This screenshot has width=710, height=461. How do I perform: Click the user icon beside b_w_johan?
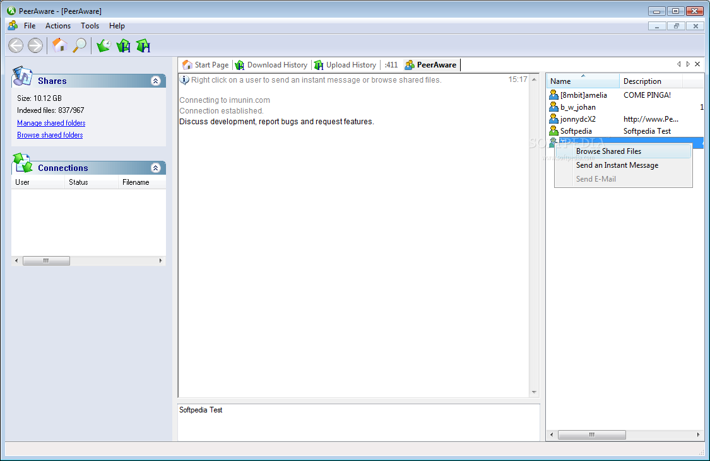tap(553, 107)
